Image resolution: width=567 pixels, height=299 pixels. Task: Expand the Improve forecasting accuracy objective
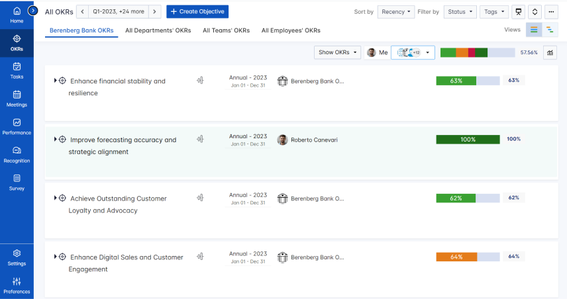click(56, 139)
